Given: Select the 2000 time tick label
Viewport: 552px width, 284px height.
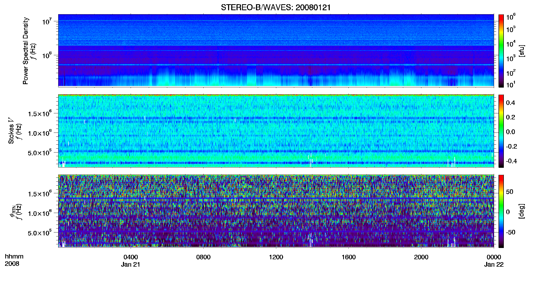Looking at the screenshot, I should [421, 257].
